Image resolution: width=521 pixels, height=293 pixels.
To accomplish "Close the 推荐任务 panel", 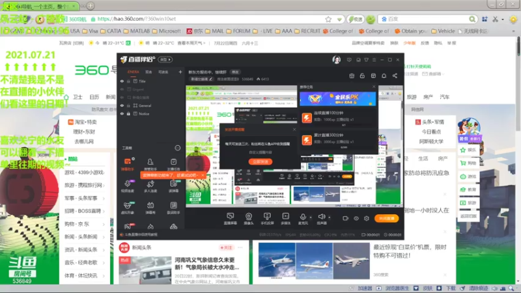I will coord(374,87).
